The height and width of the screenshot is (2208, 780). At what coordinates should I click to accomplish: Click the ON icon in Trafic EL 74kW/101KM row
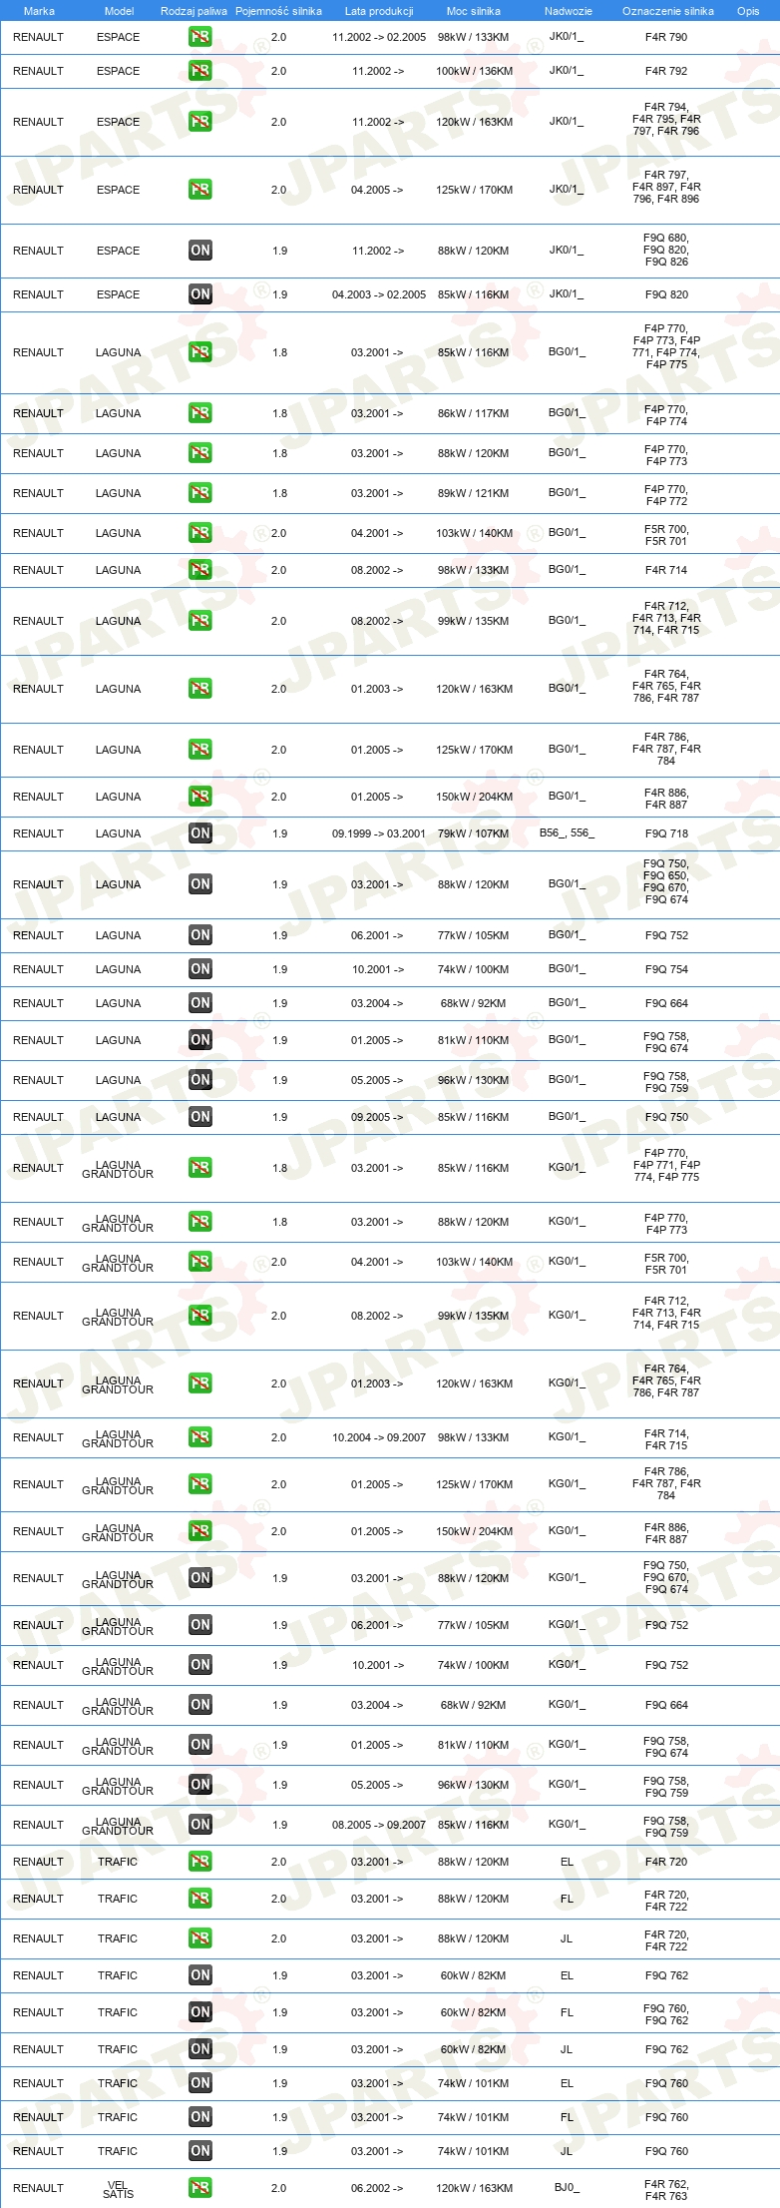[199, 2083]
